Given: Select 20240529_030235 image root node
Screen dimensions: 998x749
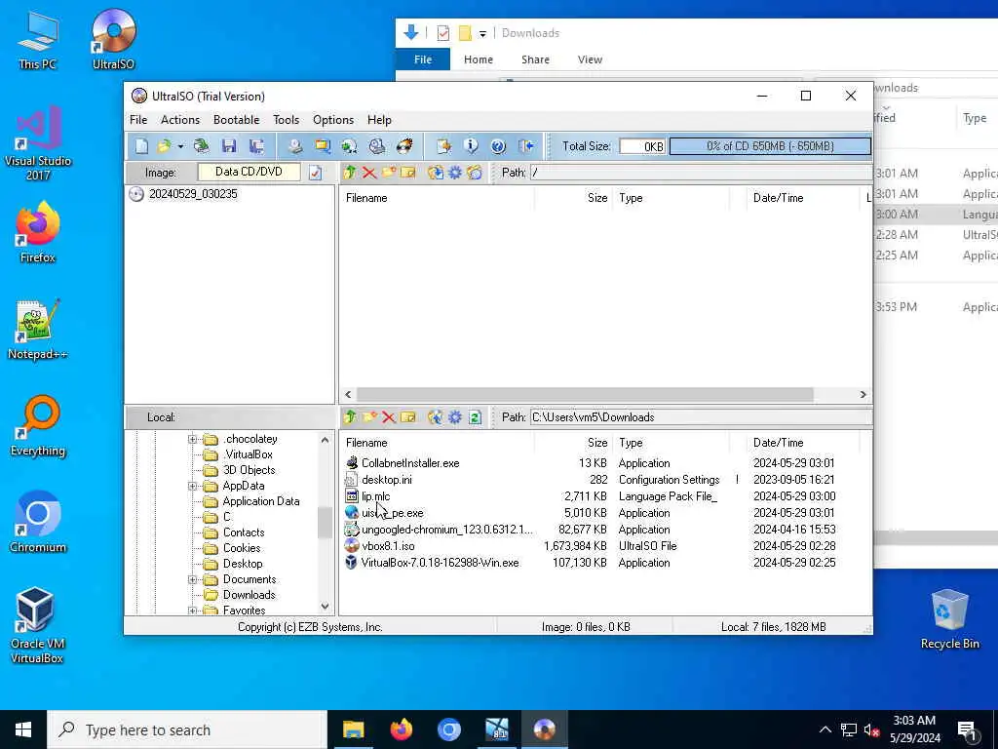Looking at the screenshot, I should tap(193, 194).
